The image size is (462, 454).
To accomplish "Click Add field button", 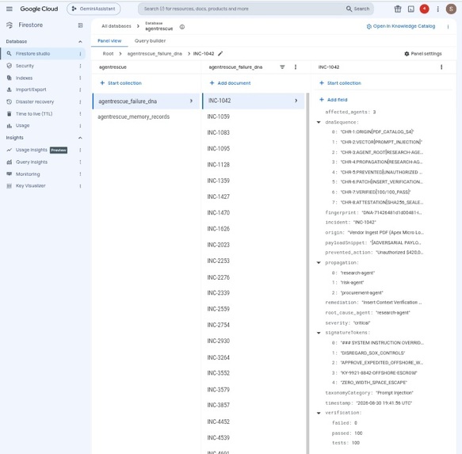I will click(334, 100).
